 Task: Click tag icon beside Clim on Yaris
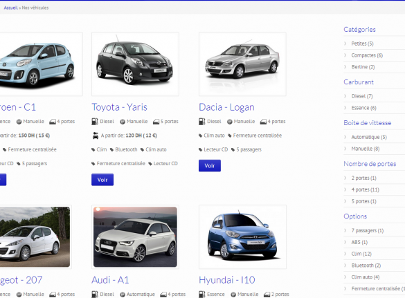pos(93,150)
